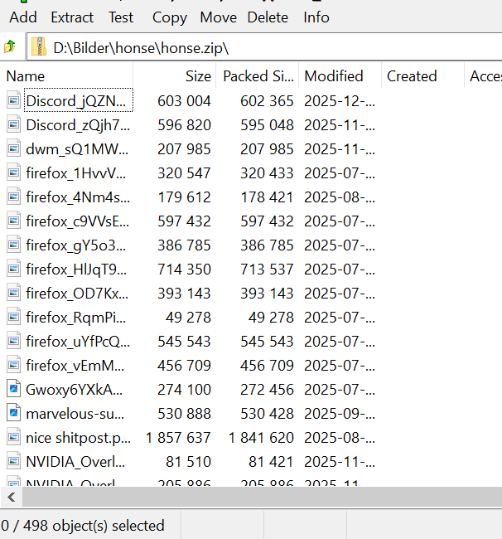Select file nice shitpost.p...

pos(79,438)
